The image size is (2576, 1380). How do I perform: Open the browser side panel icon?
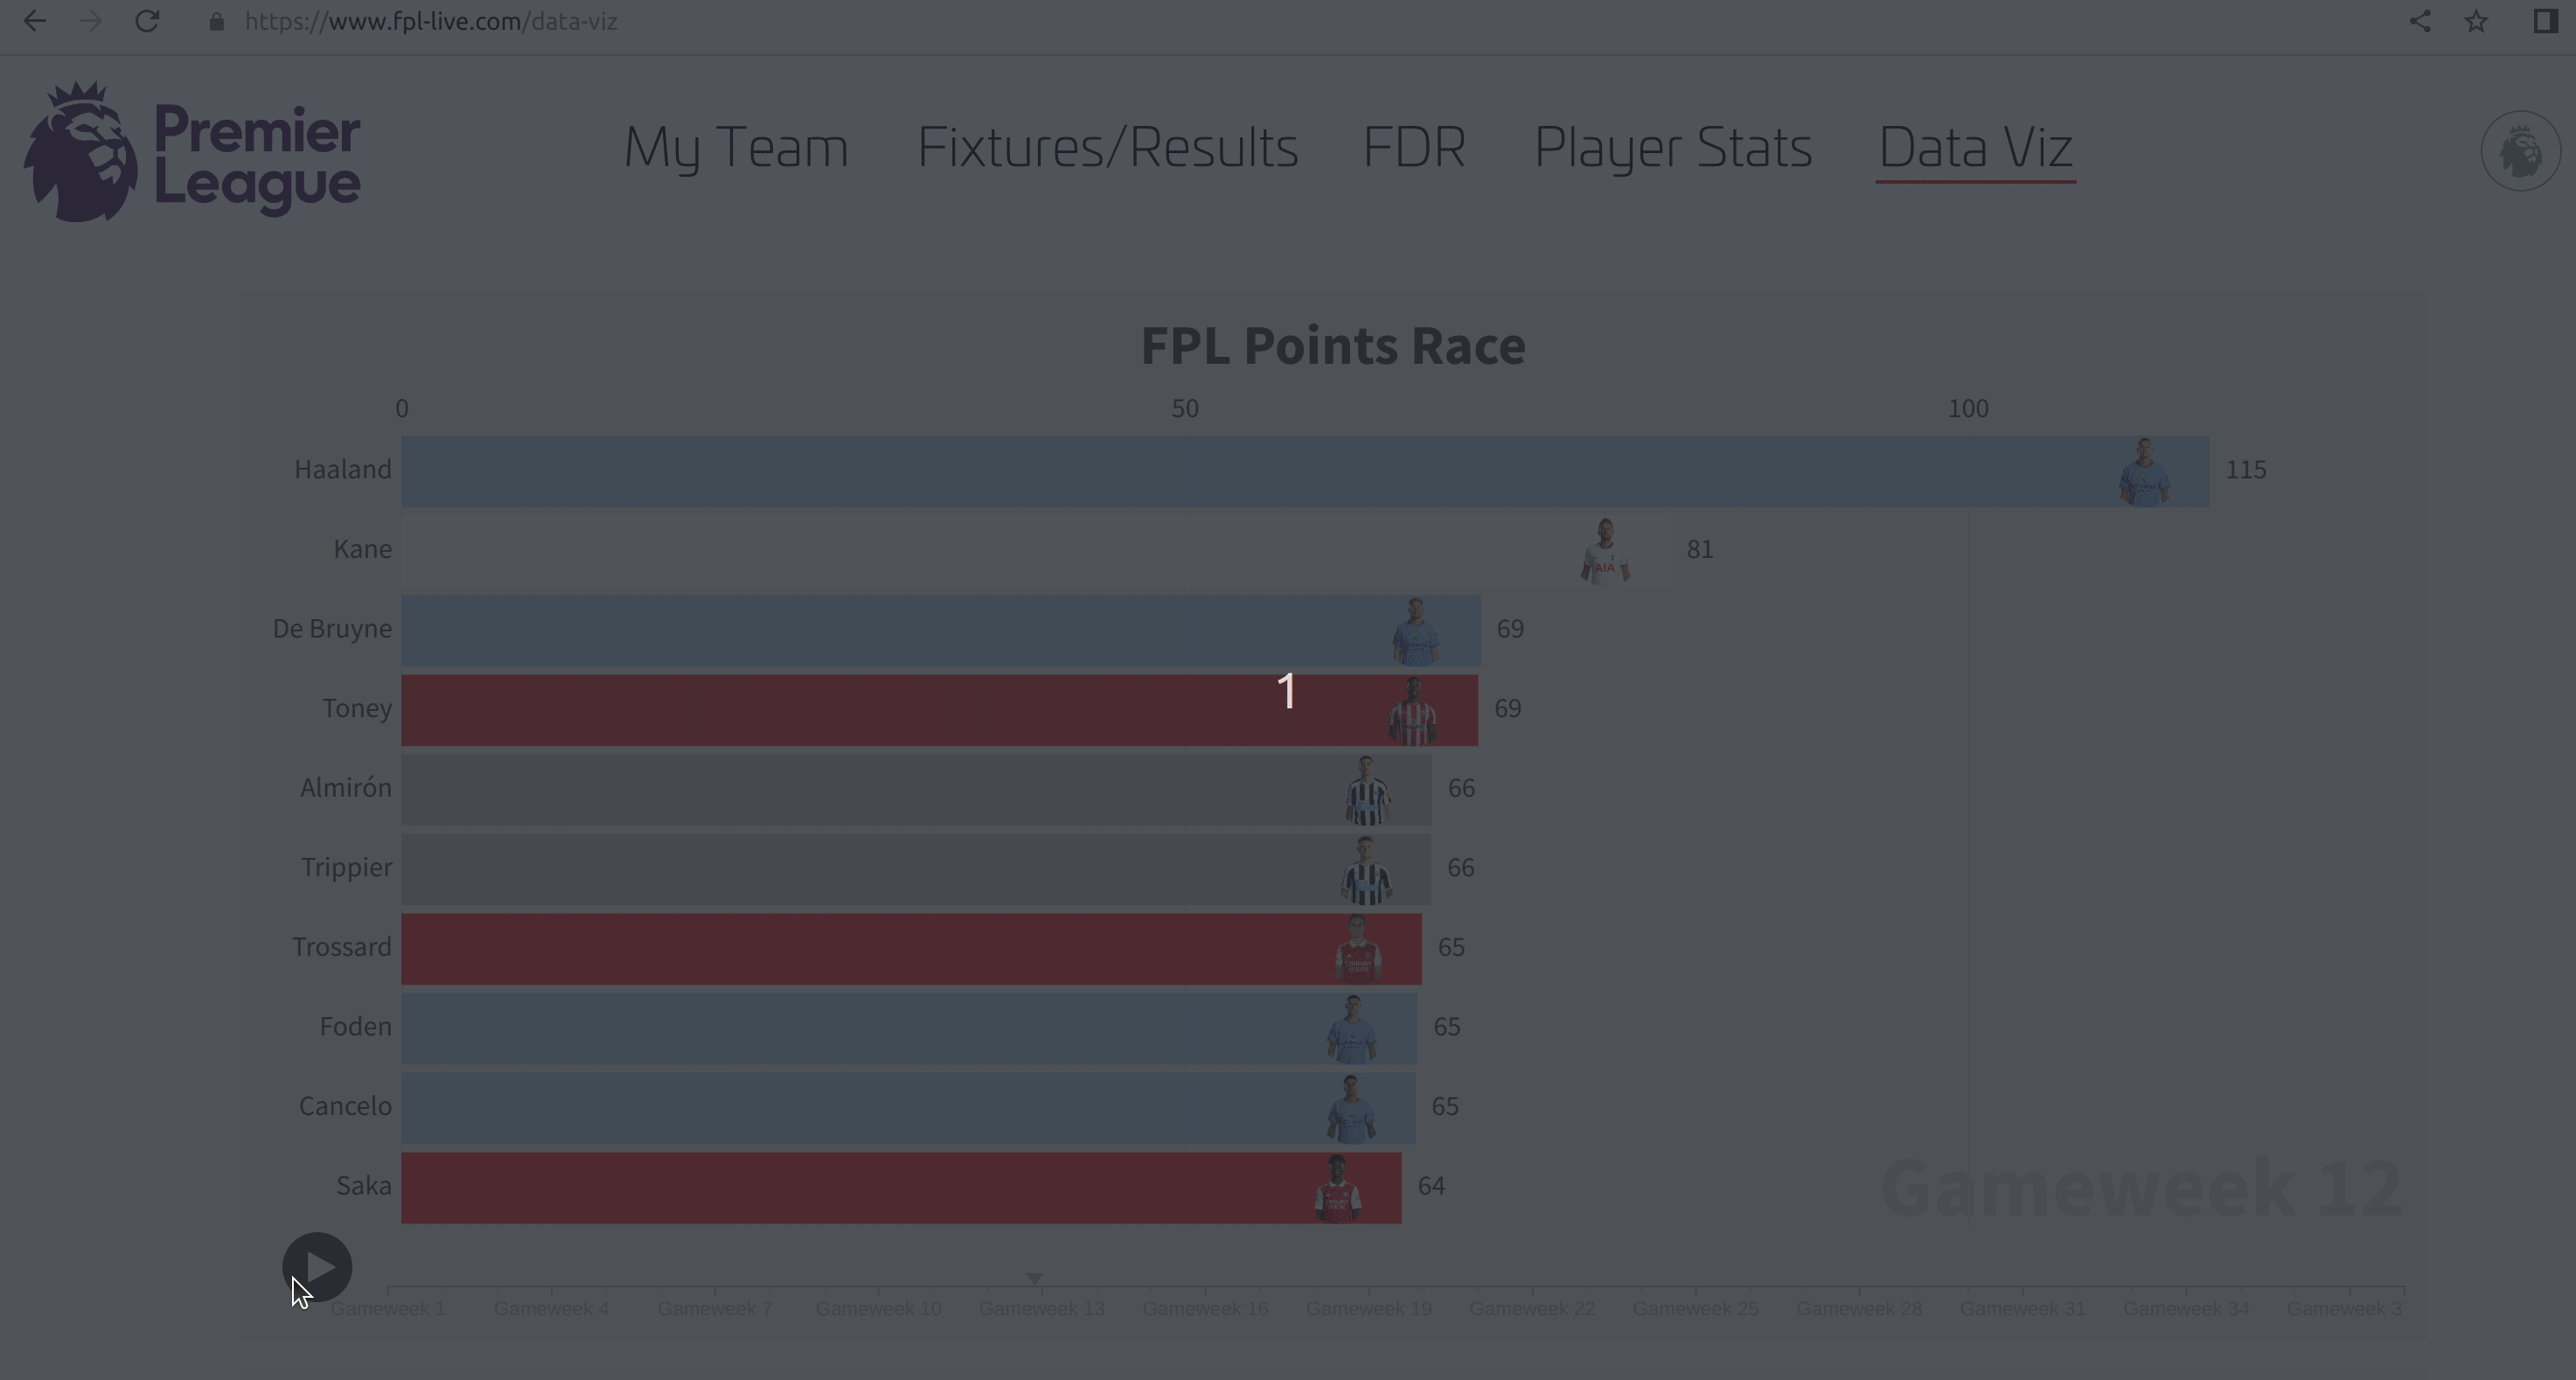pos(2545,21)
